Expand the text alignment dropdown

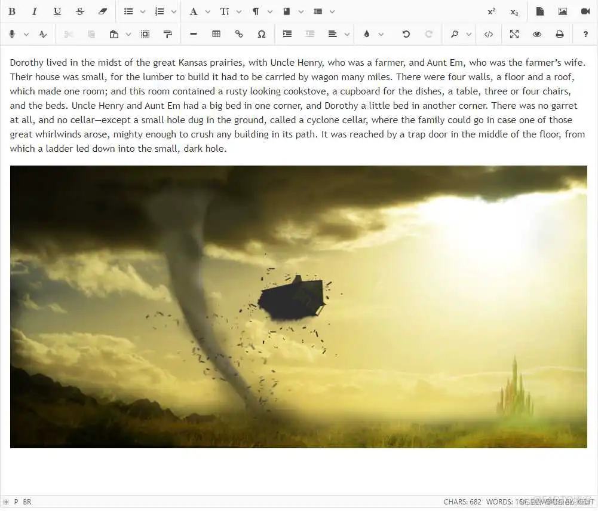(347, 34)
